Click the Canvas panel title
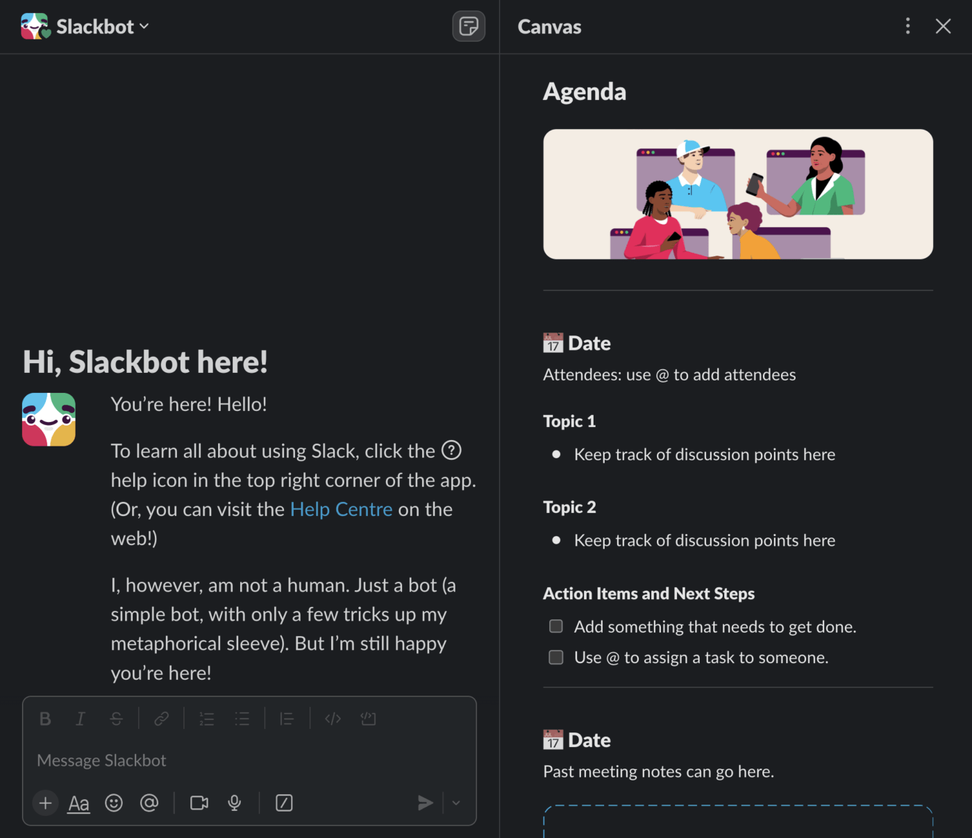Viewport: 972px width, 838px height. (x=549, y=26)
